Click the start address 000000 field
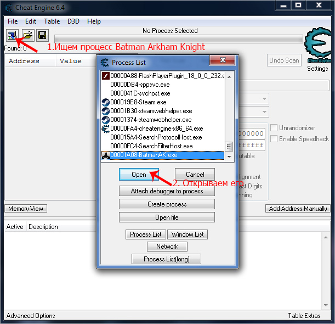 tap(252, 133)
